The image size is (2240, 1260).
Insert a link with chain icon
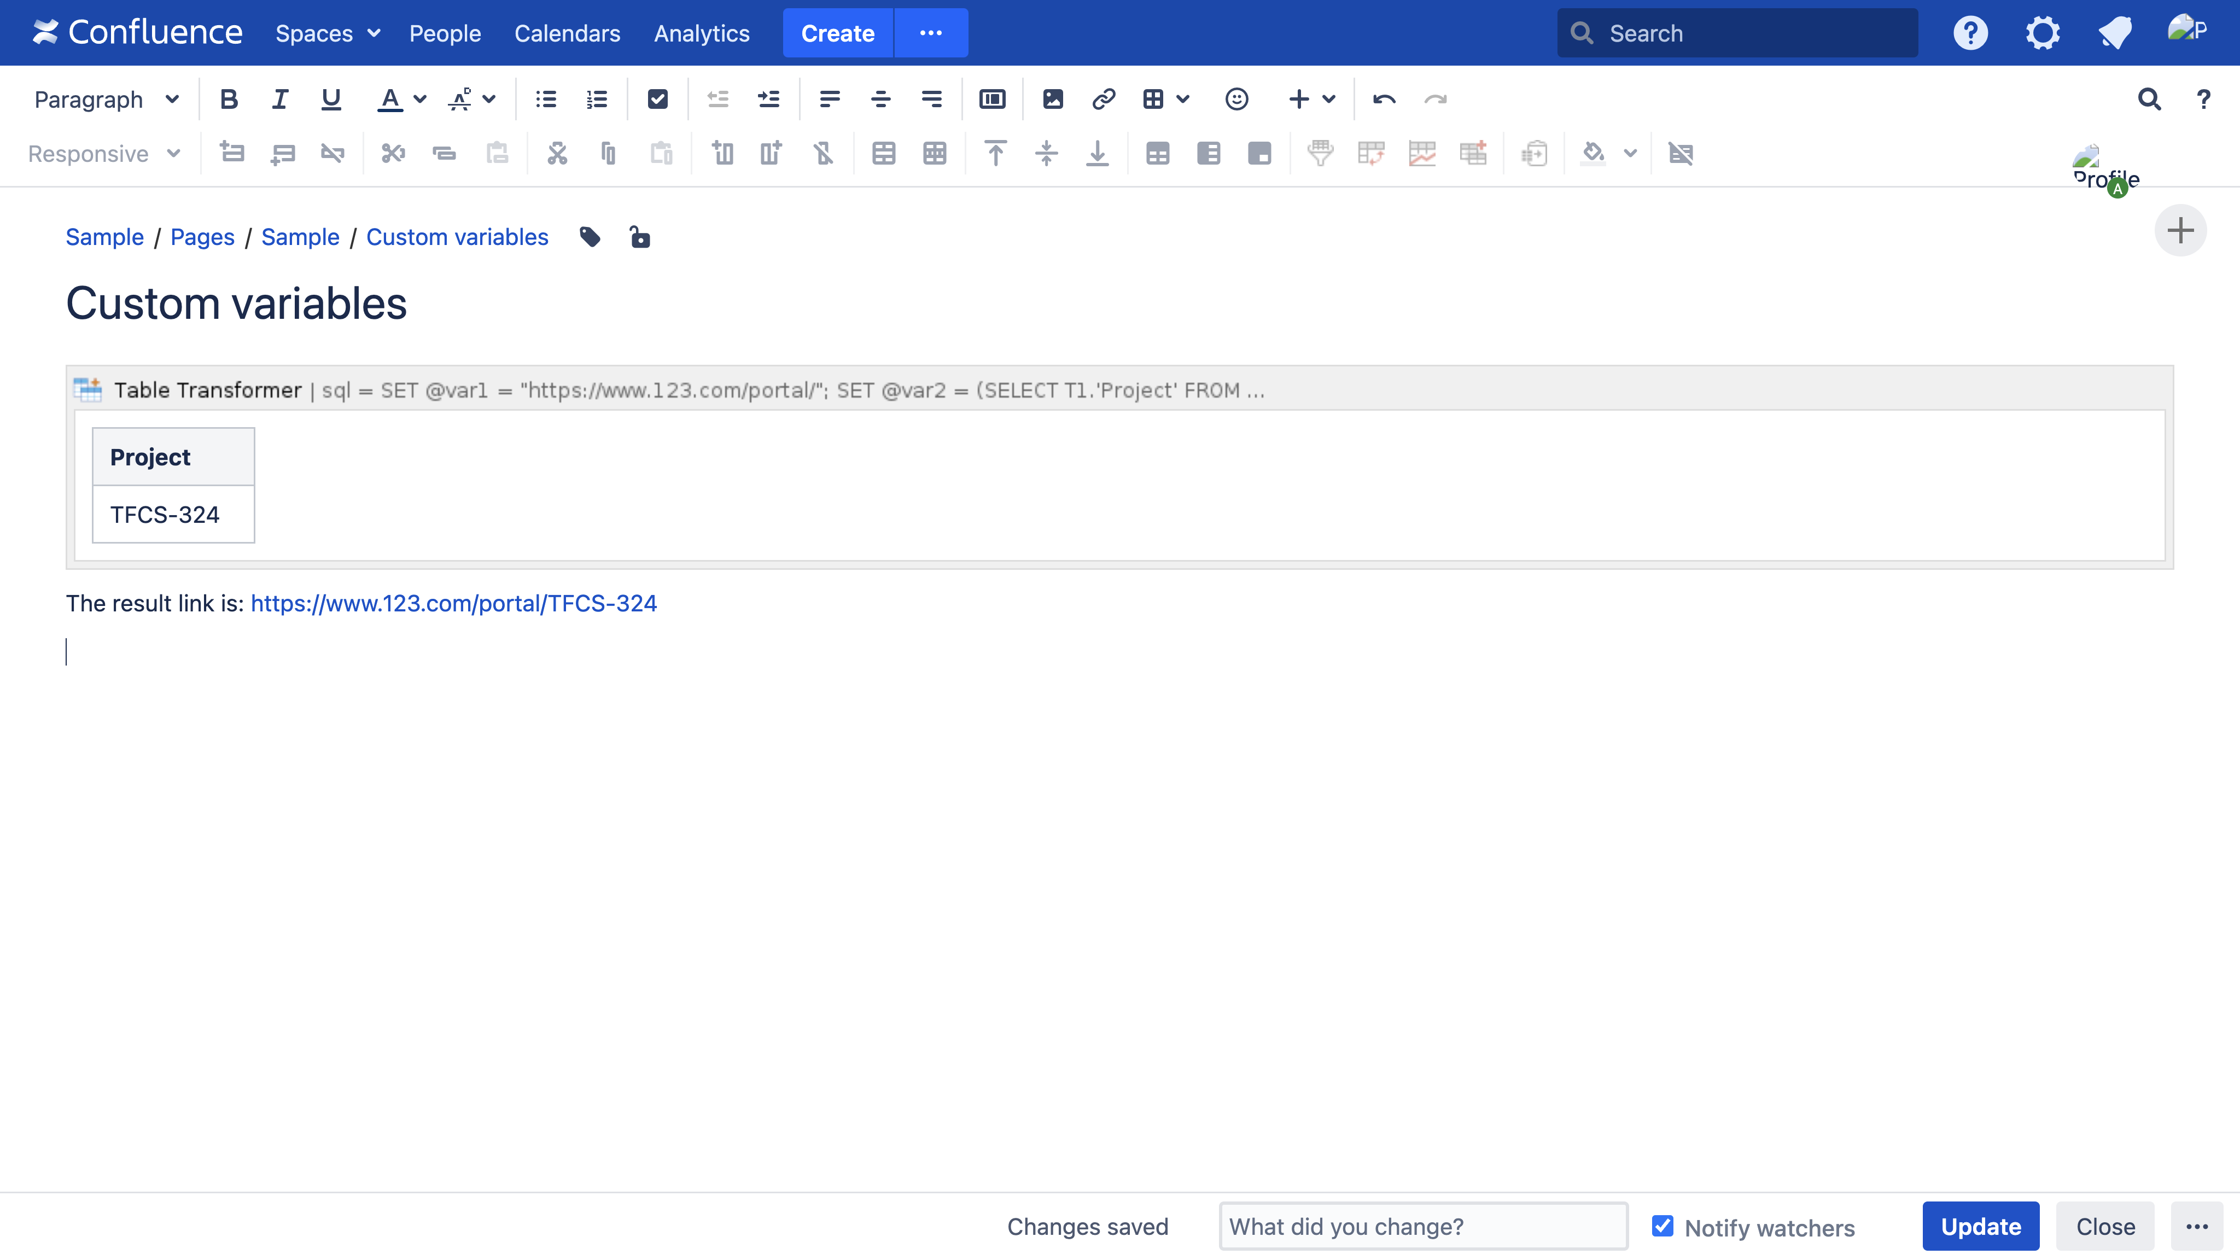coord(1104,99)
